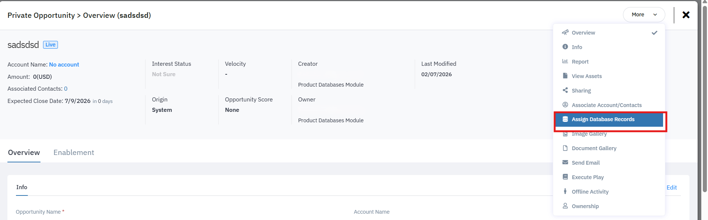Click the Assign Database Records stack icon

click(x=565, y=119)
